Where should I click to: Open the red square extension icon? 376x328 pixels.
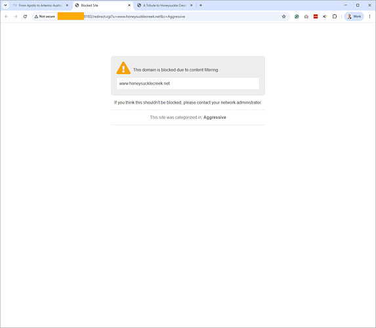click(x=316, y=16)
